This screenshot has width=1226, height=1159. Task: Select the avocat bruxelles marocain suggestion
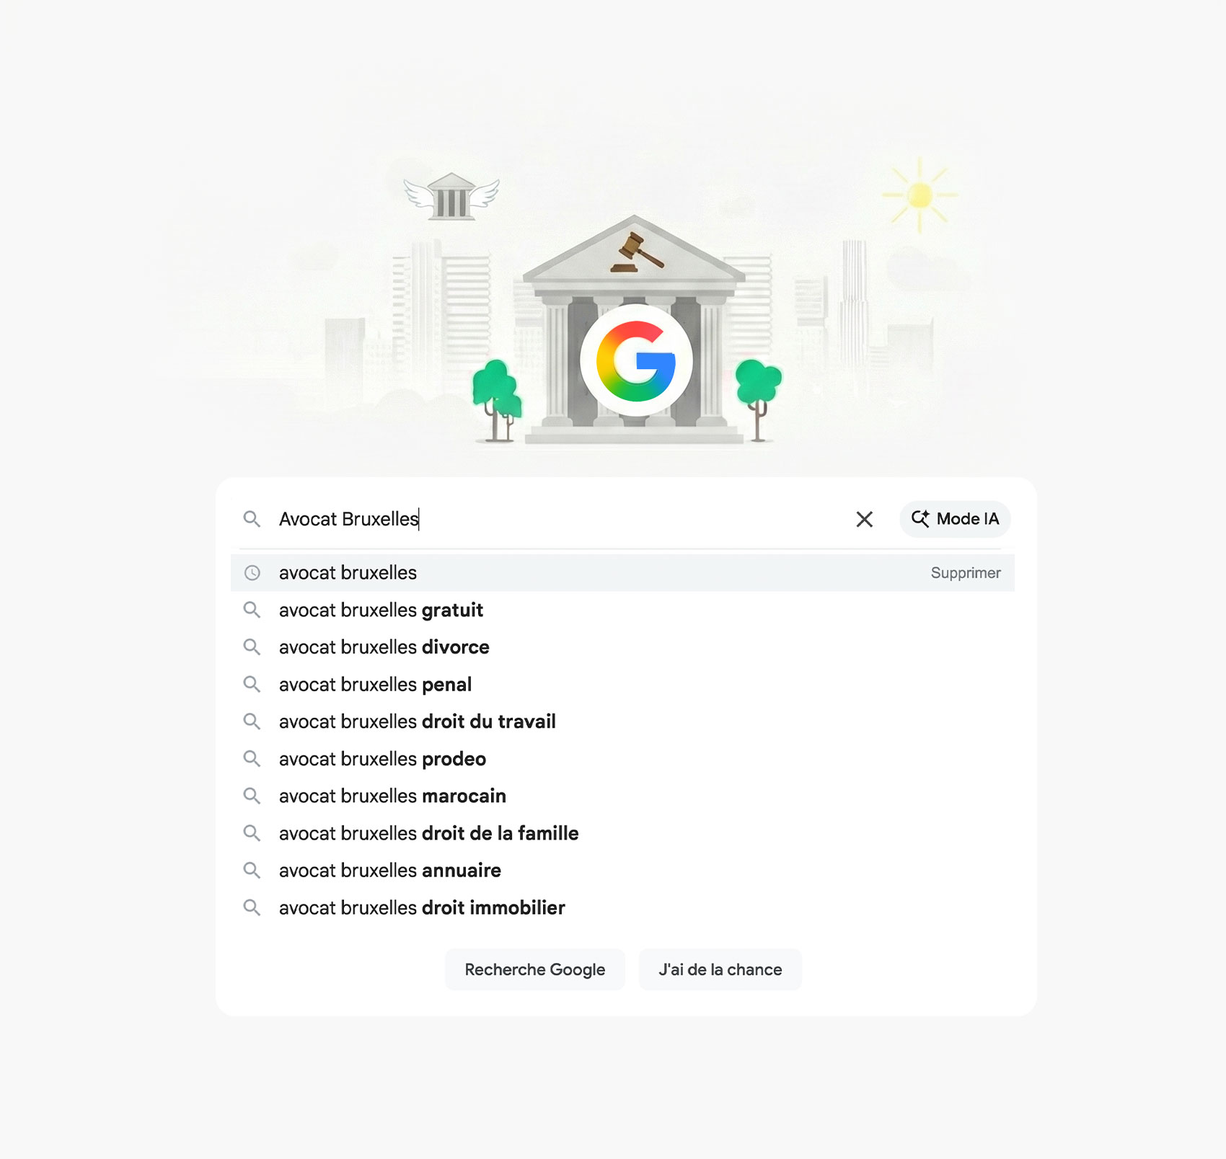[x=392, y=796]
